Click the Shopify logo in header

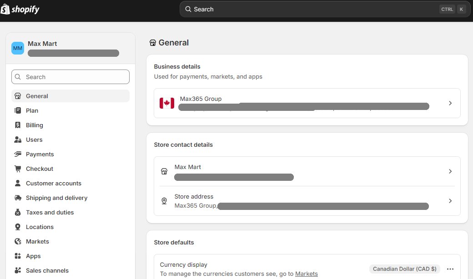click(x=20, y=10)
